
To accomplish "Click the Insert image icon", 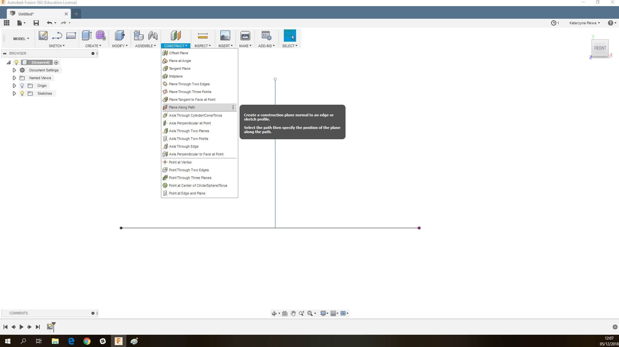I will (x=225, y=36).
